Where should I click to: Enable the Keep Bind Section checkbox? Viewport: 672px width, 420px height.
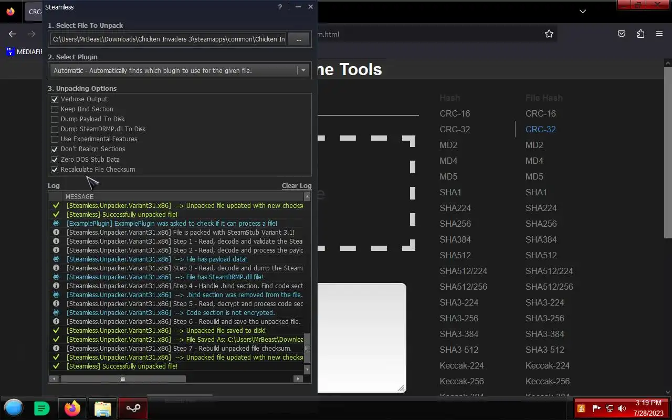[x=55, y=109]
